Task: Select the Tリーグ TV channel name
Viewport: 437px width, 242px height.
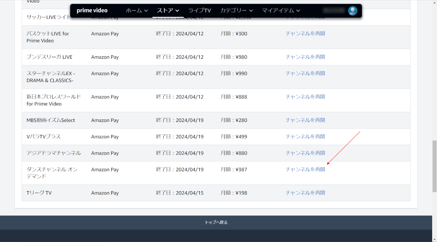Action: point(39,193)
